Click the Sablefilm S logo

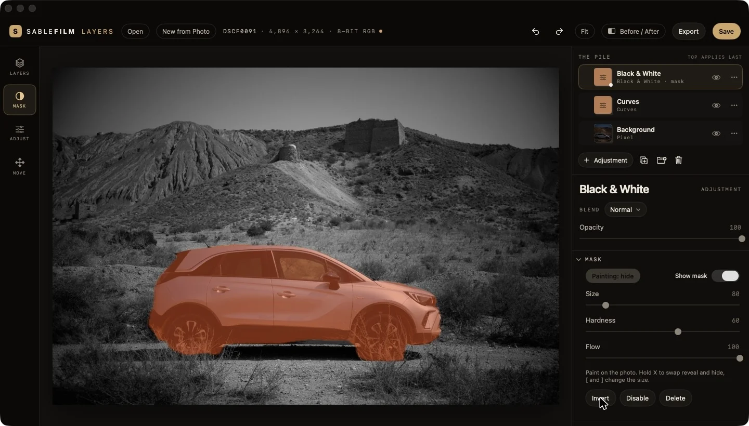pyautogui.click(x=16, y=31)
